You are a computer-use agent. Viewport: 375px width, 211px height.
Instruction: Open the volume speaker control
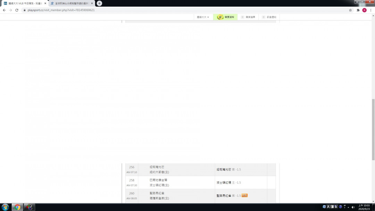click(x=353, y=207)
